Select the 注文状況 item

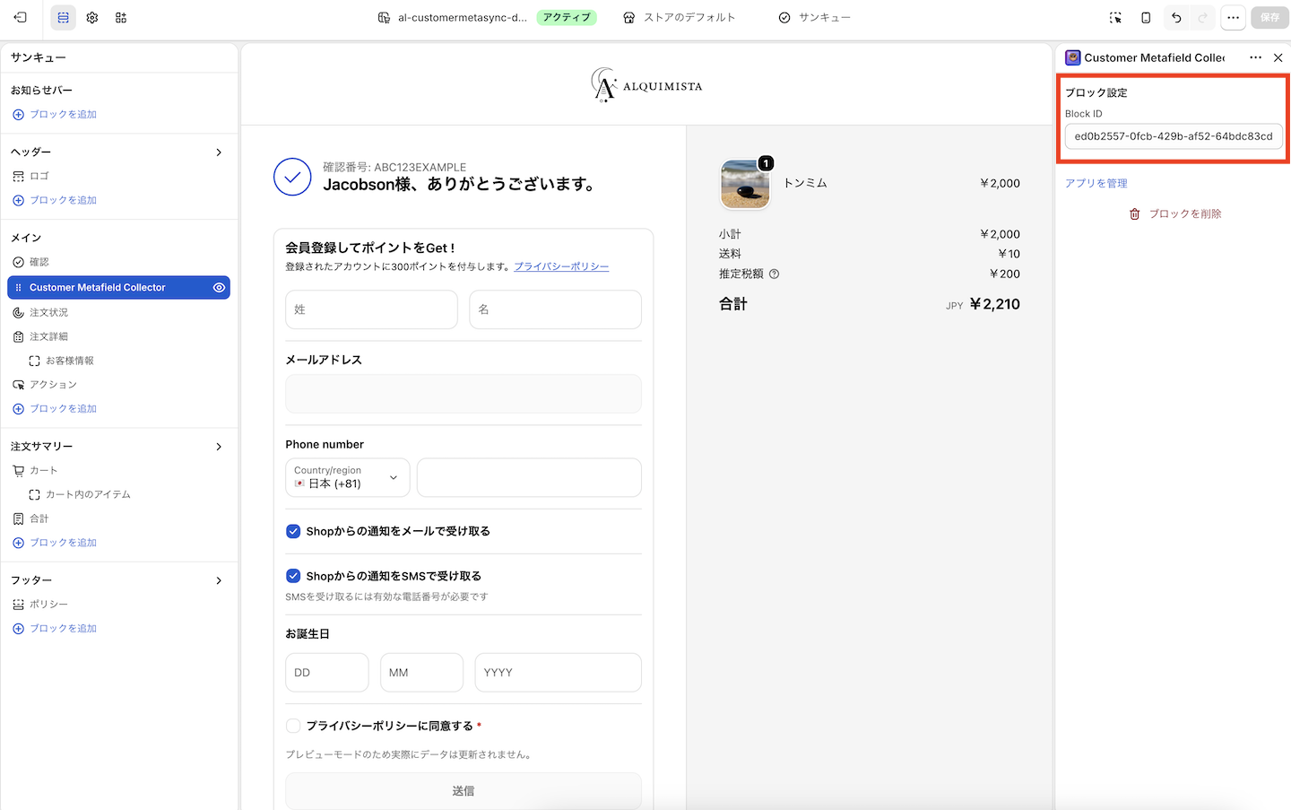(40, 312)
